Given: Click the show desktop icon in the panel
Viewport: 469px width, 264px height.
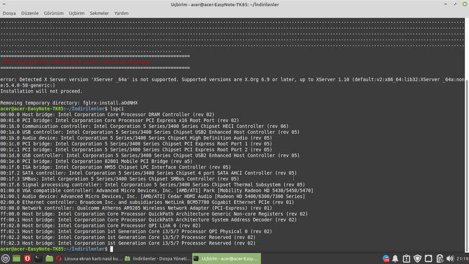Looking at the screenshot, I should pos(17,259).
